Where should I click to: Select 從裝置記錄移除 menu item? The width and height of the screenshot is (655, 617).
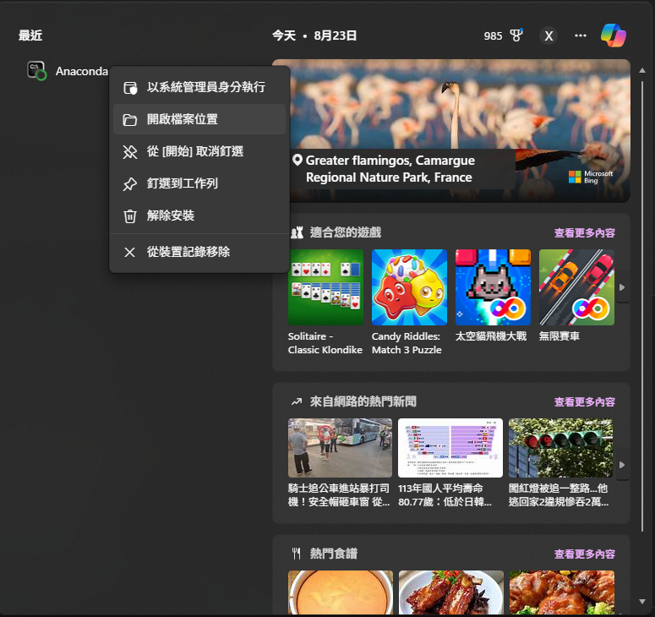199,253
